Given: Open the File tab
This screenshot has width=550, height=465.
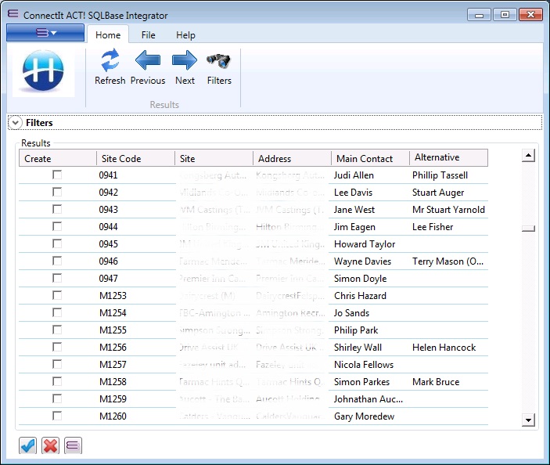Looking at the screenshot, I should click(148, 35).
